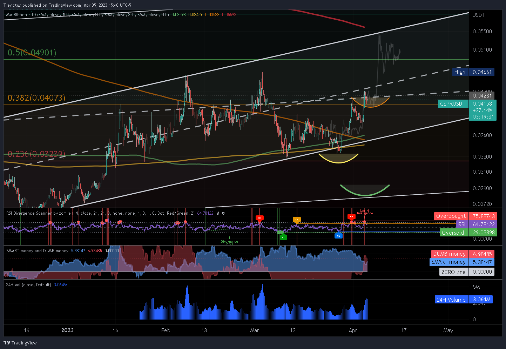Click the 0.04231 price label
The image size is (506, 349).
pos(482,95)
